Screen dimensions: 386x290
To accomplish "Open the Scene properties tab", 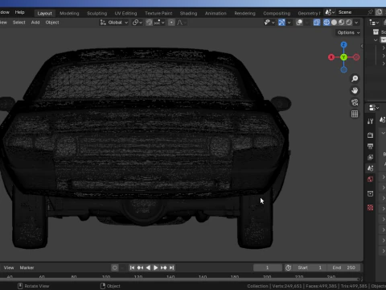I will (371, 168).
